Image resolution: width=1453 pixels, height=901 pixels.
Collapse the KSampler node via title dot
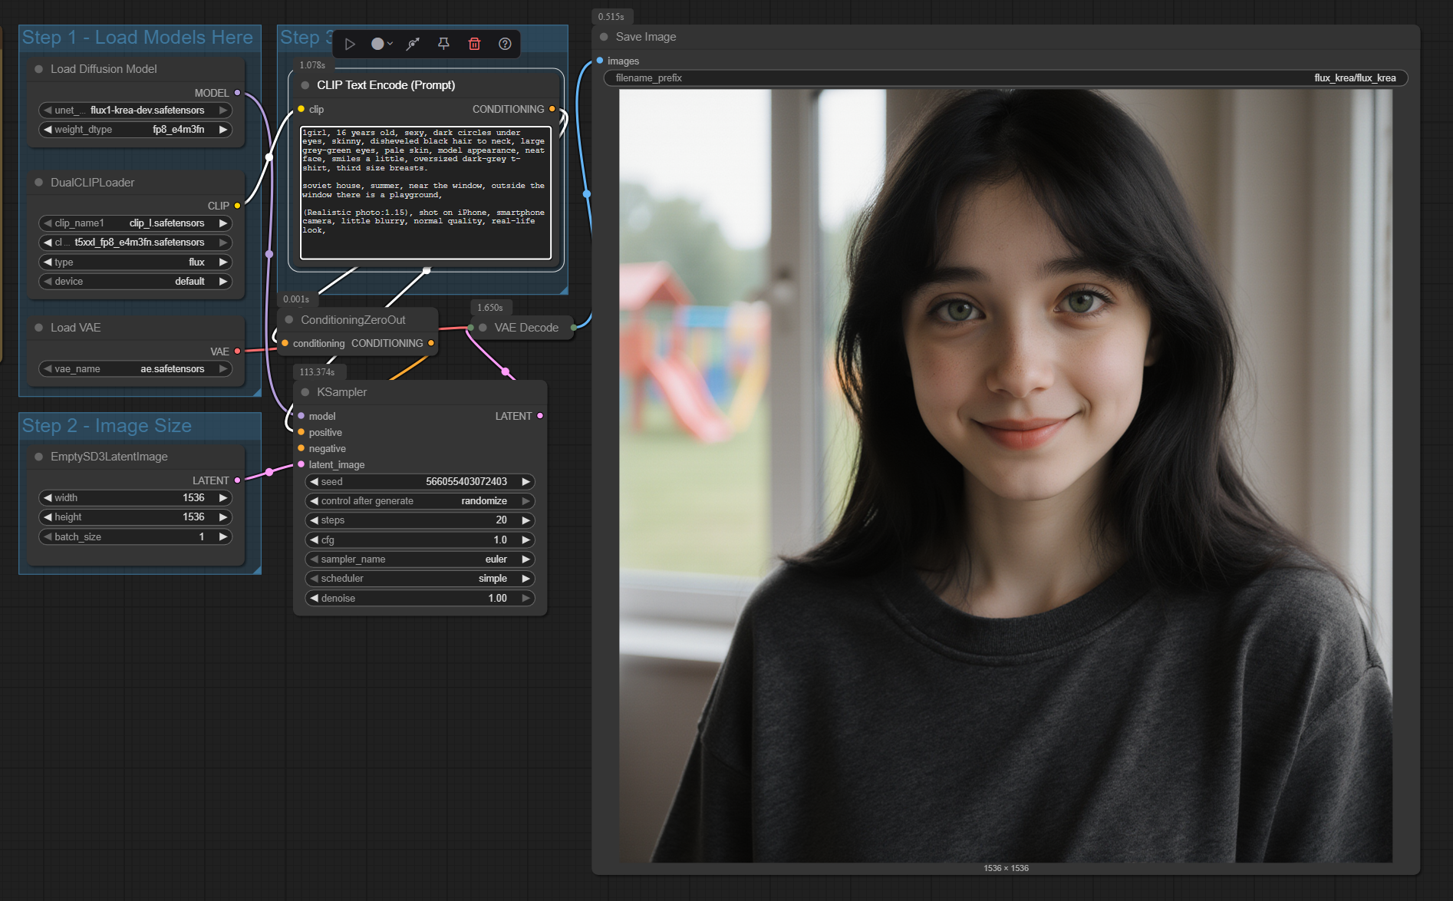[305, 392]
